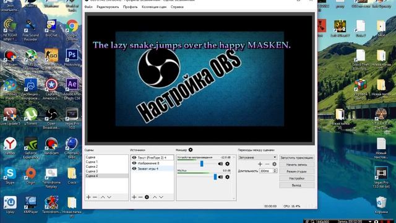Open gear settings for playback device audio
Screen dimensions: 396x223
227,164
